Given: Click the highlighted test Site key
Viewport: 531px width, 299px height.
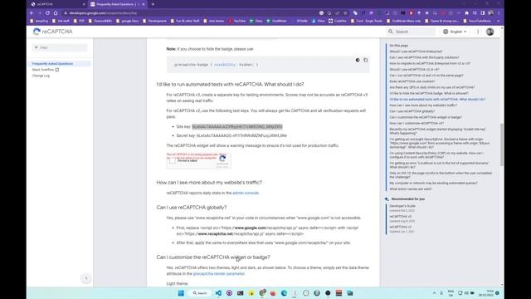Looking at the screenshot, I should pyautogui.click(x=237, y=126).
